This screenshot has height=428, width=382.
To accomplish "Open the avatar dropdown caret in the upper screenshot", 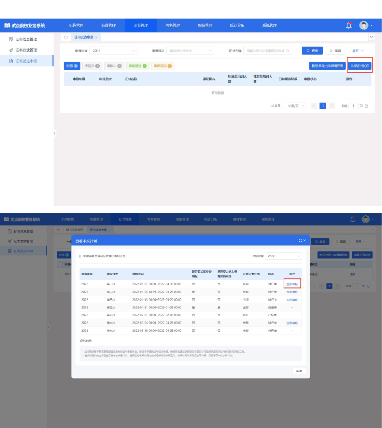I will click(371, 26).
